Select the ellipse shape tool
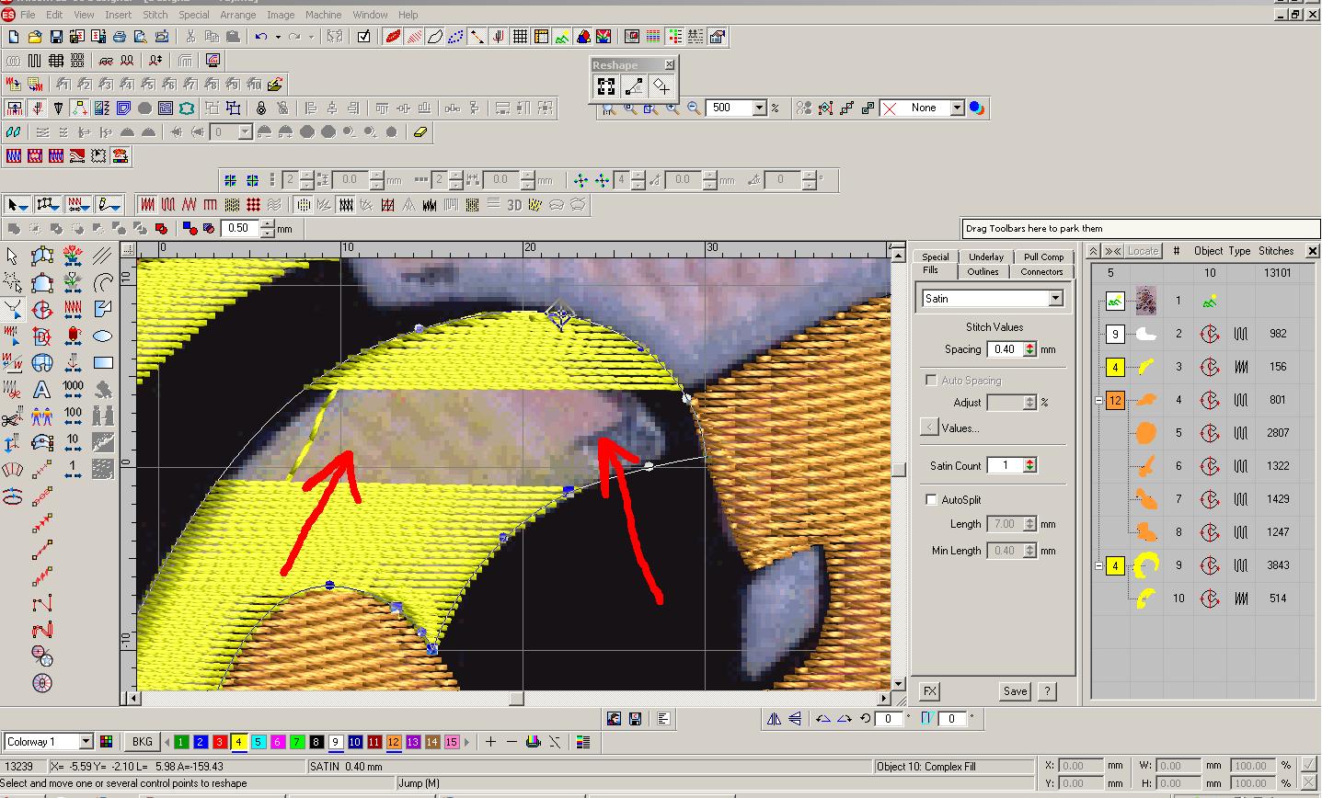The image size is (1322, 798). coord(103,336)
